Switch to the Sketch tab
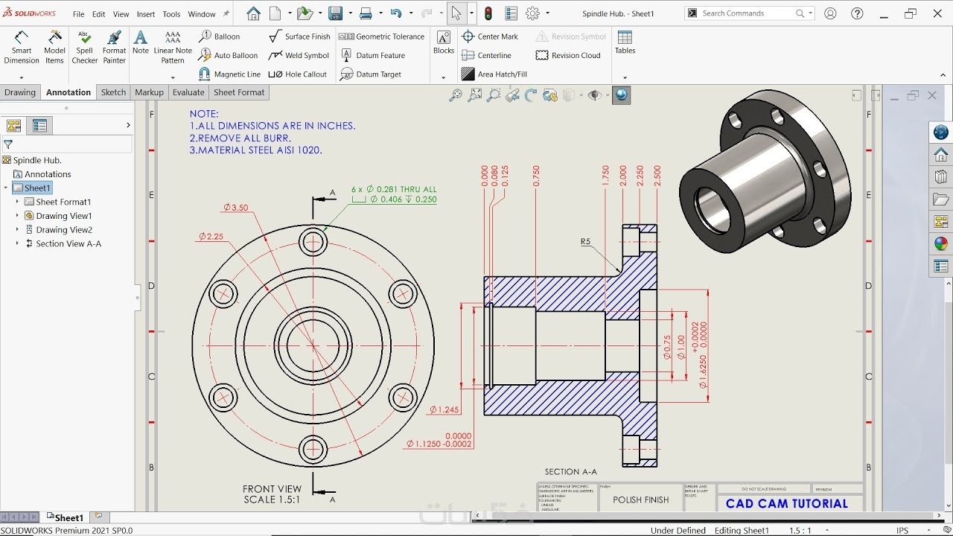Image resolution: width=953 pixels, height=536 pixels. click(x=113, y=92)
